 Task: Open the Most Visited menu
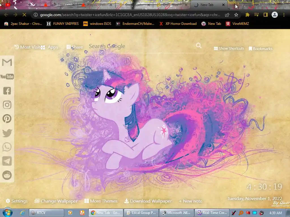pyautogui.click(x=28, y=47)
